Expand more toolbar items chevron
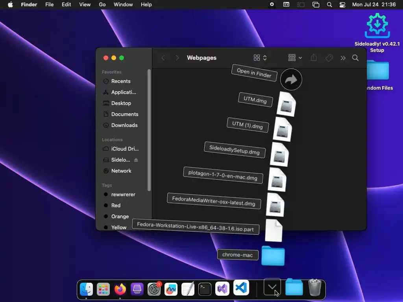 (343, 58)
